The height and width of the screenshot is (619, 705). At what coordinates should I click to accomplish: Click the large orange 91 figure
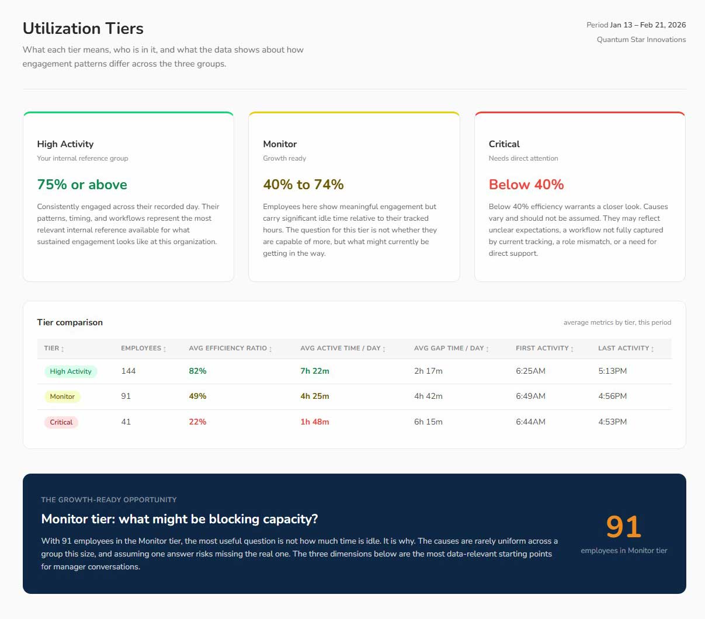(x=624, y=527)
